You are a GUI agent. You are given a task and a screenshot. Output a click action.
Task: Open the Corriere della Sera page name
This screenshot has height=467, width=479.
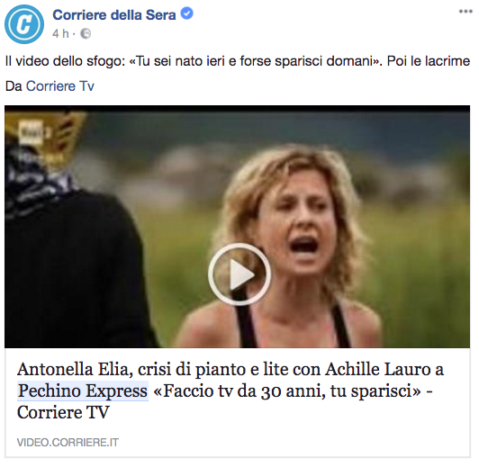114,14
